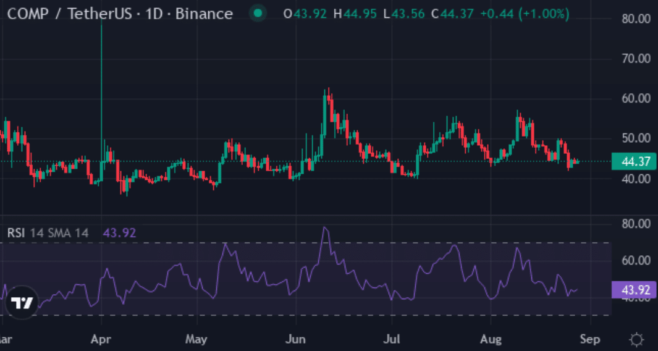The image size is (658, 351).
Task: Click the 60.00 price scale label
Action: (635, 99)
